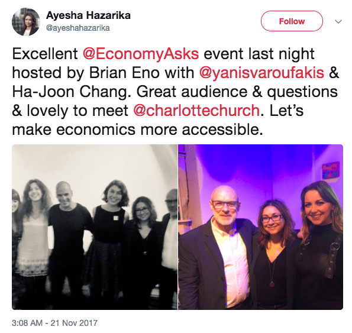Viewport: 352px width, 333px height.
Task: Click the colorful wall art in right photo
Action: pos(331,170)
